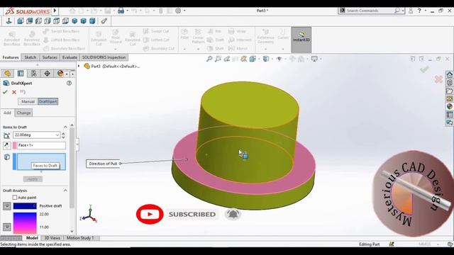The image size is (454, 255).
Task: Switch to the Change tab in DraftXpert
Action: (x=23, y=113)
